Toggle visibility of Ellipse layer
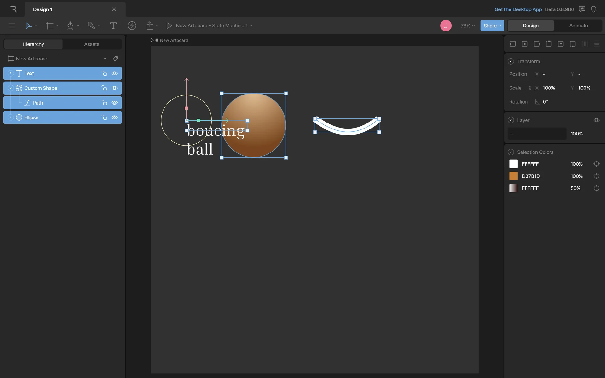The width and height of the screenshot is (605, 378). pos(115,117)
